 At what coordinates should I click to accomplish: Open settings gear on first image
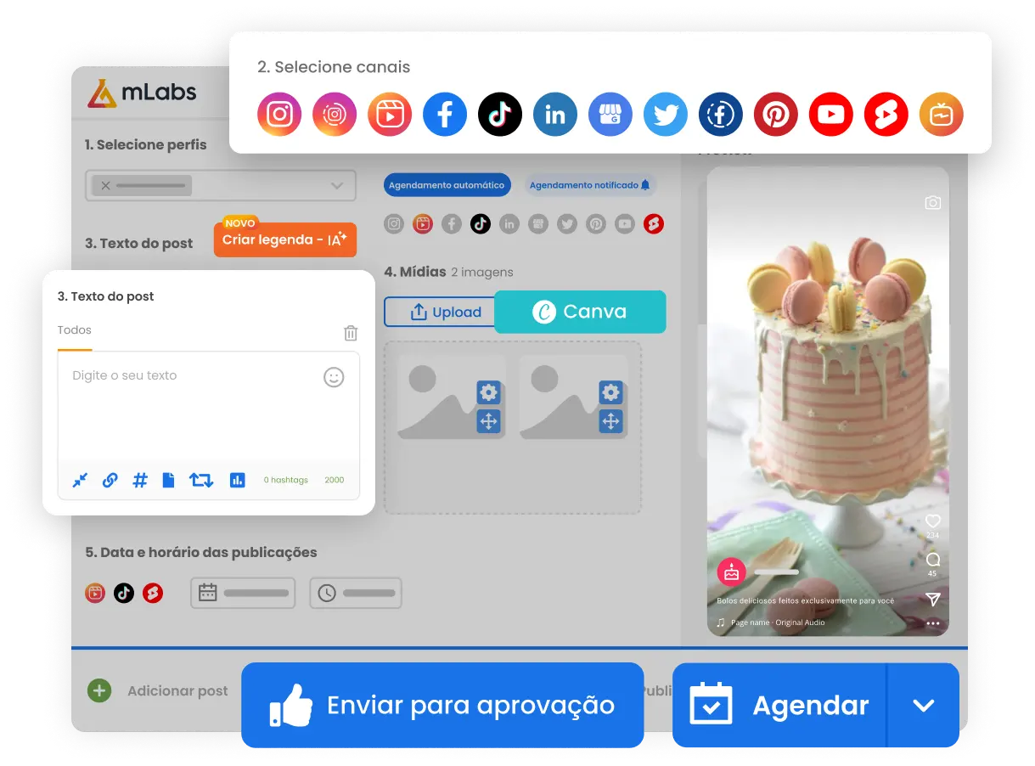click(488, 392)
